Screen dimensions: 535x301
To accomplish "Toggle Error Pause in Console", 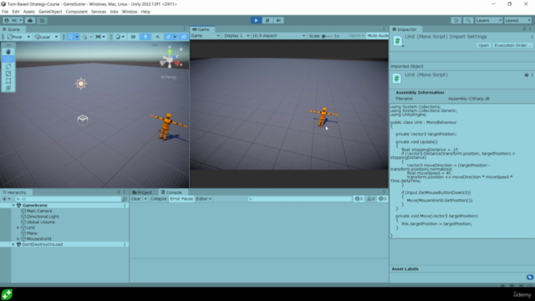I will click(x=181, y=199).
